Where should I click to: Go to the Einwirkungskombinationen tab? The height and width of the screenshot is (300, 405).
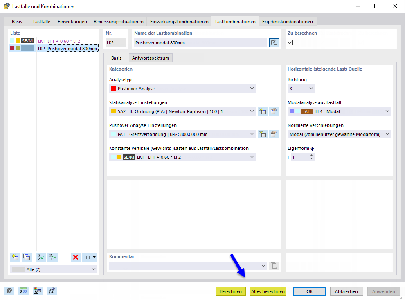click(179, 22)
